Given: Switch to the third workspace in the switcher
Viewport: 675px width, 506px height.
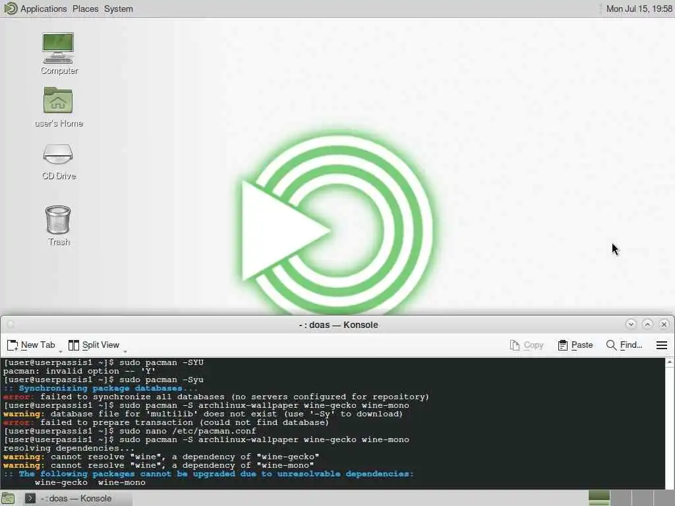Looking at the screenshot, I should pos(642,498).
